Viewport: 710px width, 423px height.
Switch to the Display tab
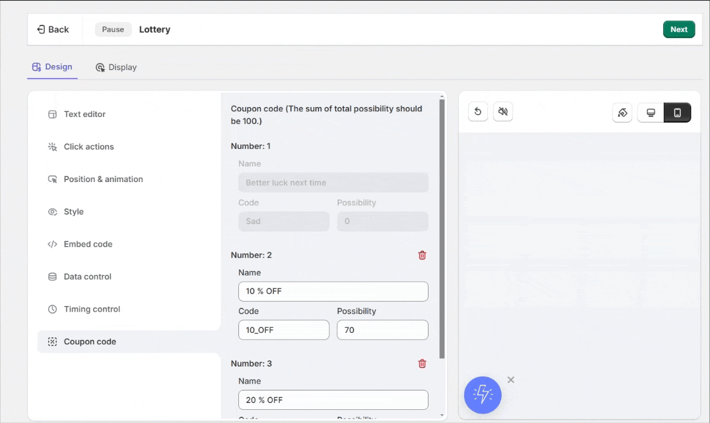[116, 68]
